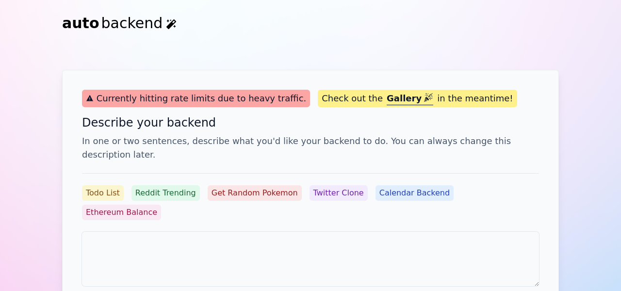Screen dimensions: 621x291
Task: Click the divider line above example chips
Action: point(310,173)
